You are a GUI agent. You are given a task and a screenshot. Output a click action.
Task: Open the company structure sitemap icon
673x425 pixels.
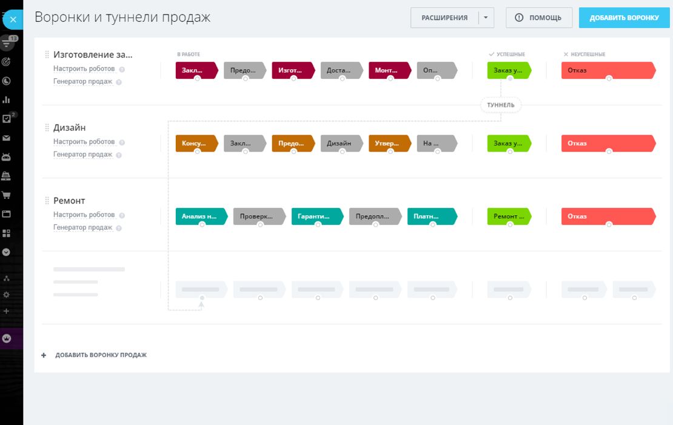tap(6, 278)
